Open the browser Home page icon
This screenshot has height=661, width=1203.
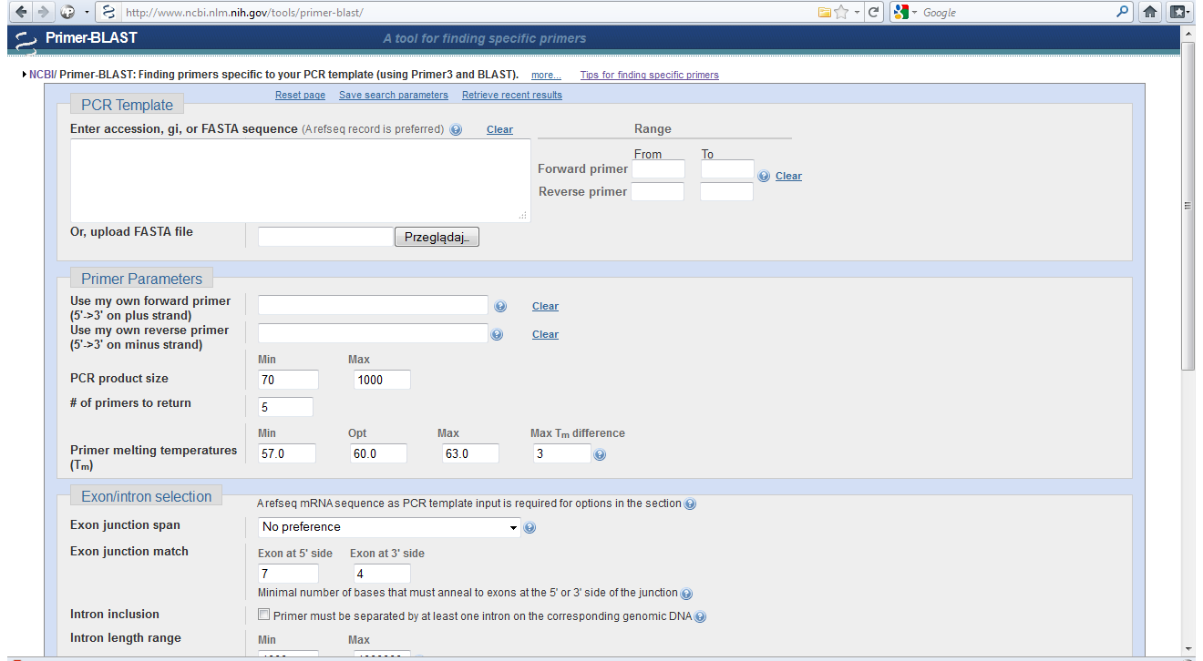tap(1150, 12)
